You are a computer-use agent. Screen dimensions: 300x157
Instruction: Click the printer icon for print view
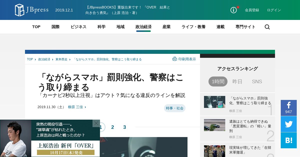175,59
